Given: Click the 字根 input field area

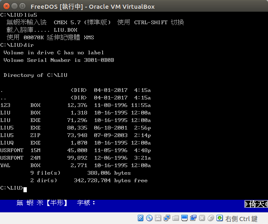Looking at the screenshot, I should click(x=86, y=203).
